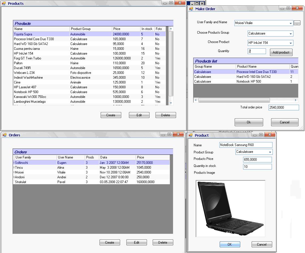
Task: Click Create in the Products window
Action: pyautogui.click(x=111, y=115)
